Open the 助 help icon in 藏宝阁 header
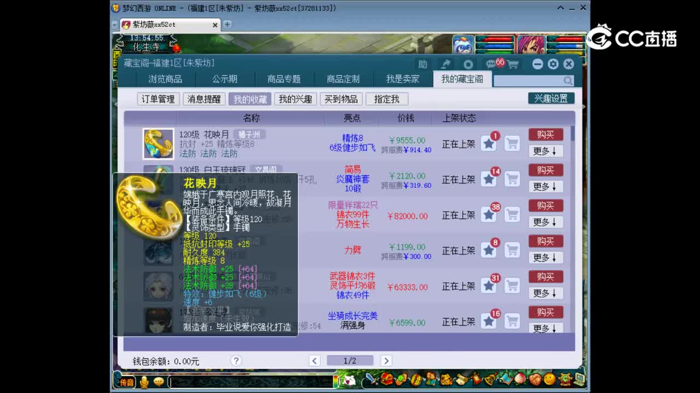This screenshot has width=700, height=393. click(x=423, y=64)
